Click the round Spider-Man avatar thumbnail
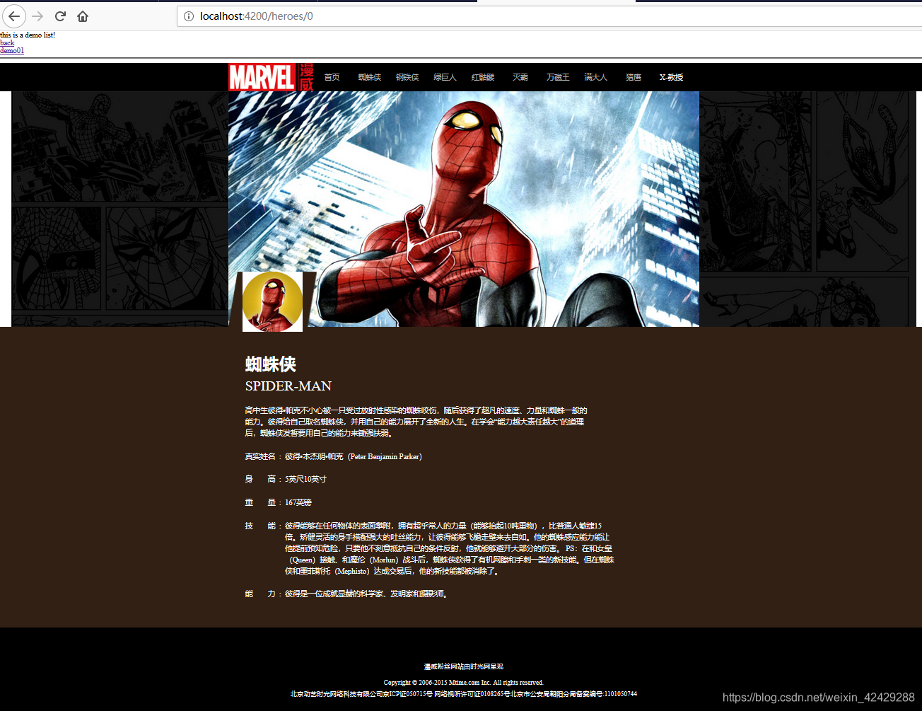 (272, 301)
